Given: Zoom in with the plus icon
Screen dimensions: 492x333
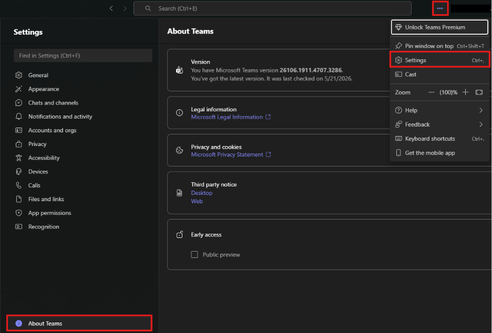Looking at the screenshot, I should pos(466,92).
